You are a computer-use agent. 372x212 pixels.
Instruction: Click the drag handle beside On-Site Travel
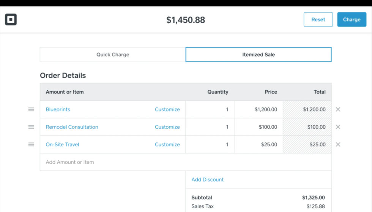[31, 144]
